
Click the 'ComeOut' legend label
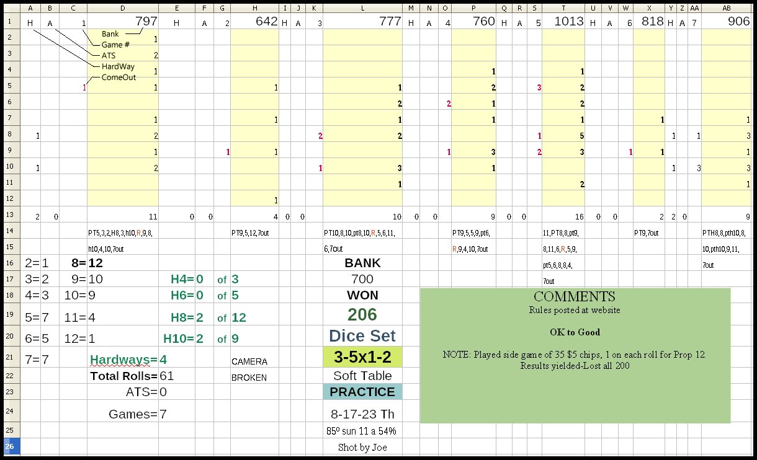119,77
